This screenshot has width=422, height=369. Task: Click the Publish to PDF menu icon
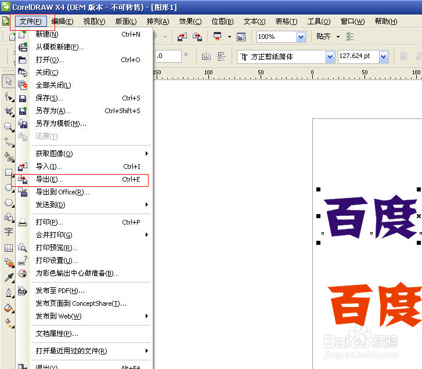pyautogui.click(x=23, y=291)
